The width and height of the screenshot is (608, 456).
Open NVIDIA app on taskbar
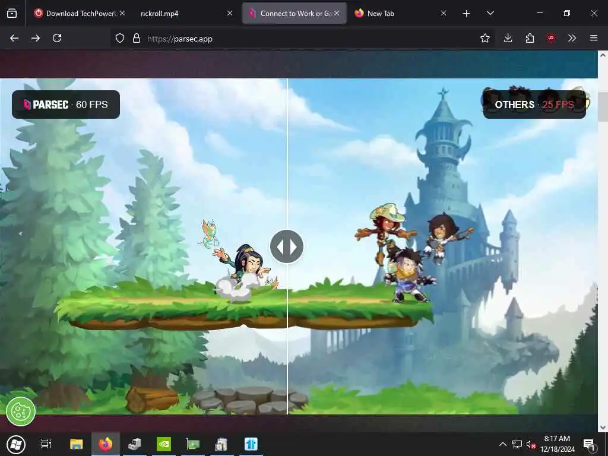[x=164, y=444]
